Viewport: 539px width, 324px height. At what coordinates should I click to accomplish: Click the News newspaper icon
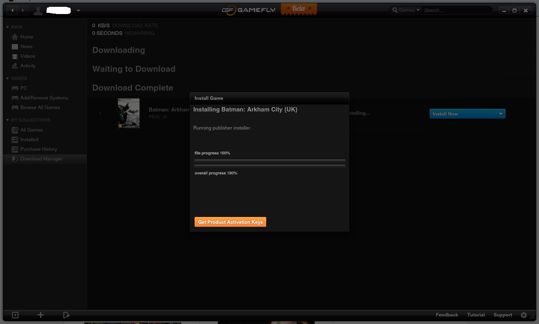pyautogui.click(x=15, y=47)
